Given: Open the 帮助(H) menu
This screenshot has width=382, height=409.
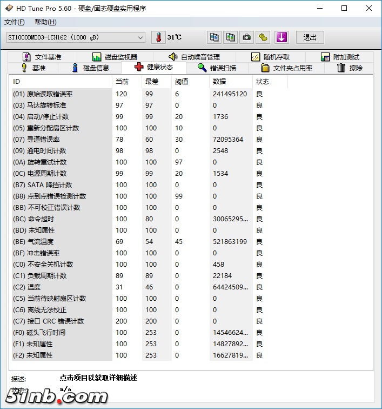Looking at the screenshot, I should (45, 22).
